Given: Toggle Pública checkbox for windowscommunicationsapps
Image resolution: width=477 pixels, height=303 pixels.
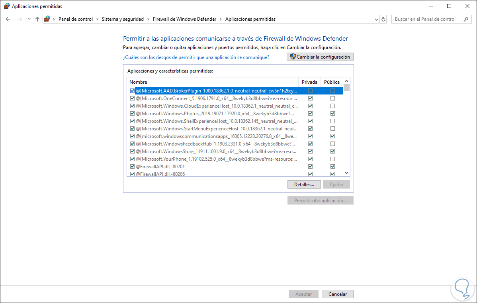Looking at the screenshot, I should [332, 136].
